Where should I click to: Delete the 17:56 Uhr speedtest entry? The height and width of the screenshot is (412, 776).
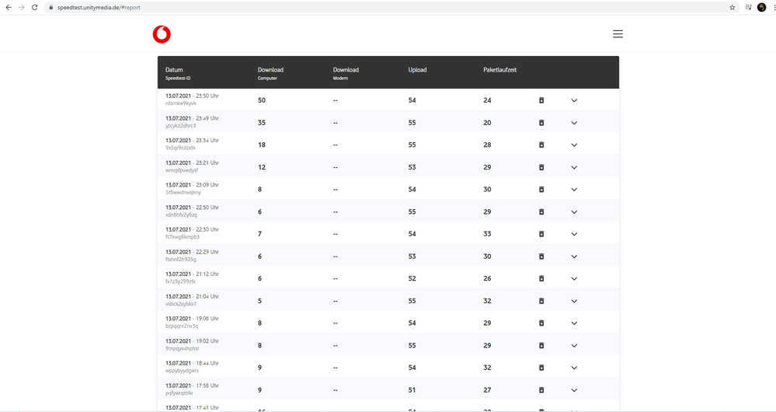click(x=541, y=390)
